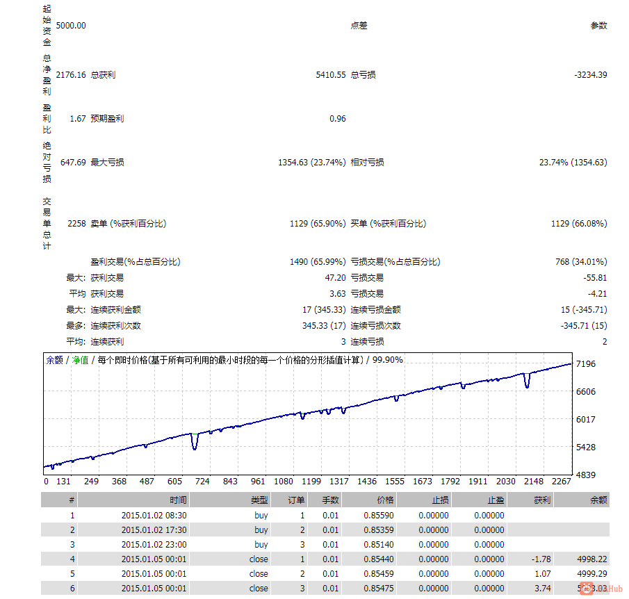This screenshot has height=599, width=629.
Task: Click the maximal drawdown 1354.63 (23.74%)
Action: (x=311, y=163)
